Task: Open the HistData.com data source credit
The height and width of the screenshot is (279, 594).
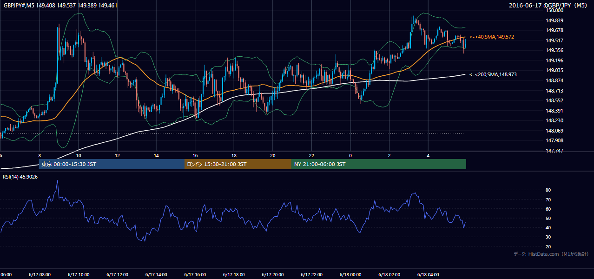Action: pos(551,254)
